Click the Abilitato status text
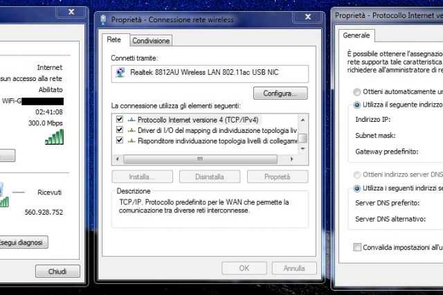This screenshot has height=295, width=443. coord(51,89)
